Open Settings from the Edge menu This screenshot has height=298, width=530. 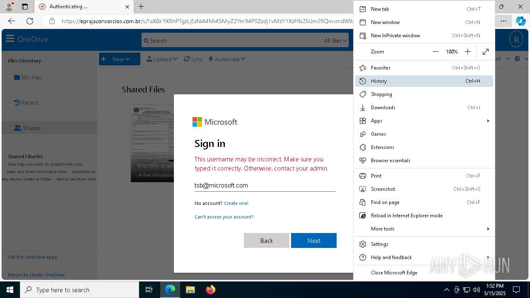(x=424, y=244)
